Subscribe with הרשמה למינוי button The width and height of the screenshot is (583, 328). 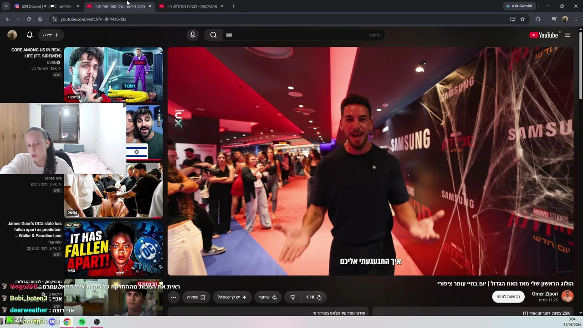tap(508, 297)
